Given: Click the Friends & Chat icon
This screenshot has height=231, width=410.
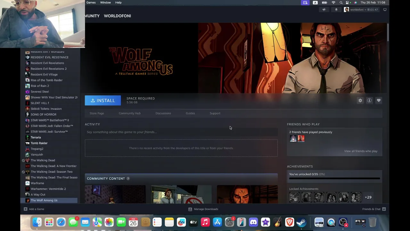Looking at the screenshot, I should click(384, 209).
